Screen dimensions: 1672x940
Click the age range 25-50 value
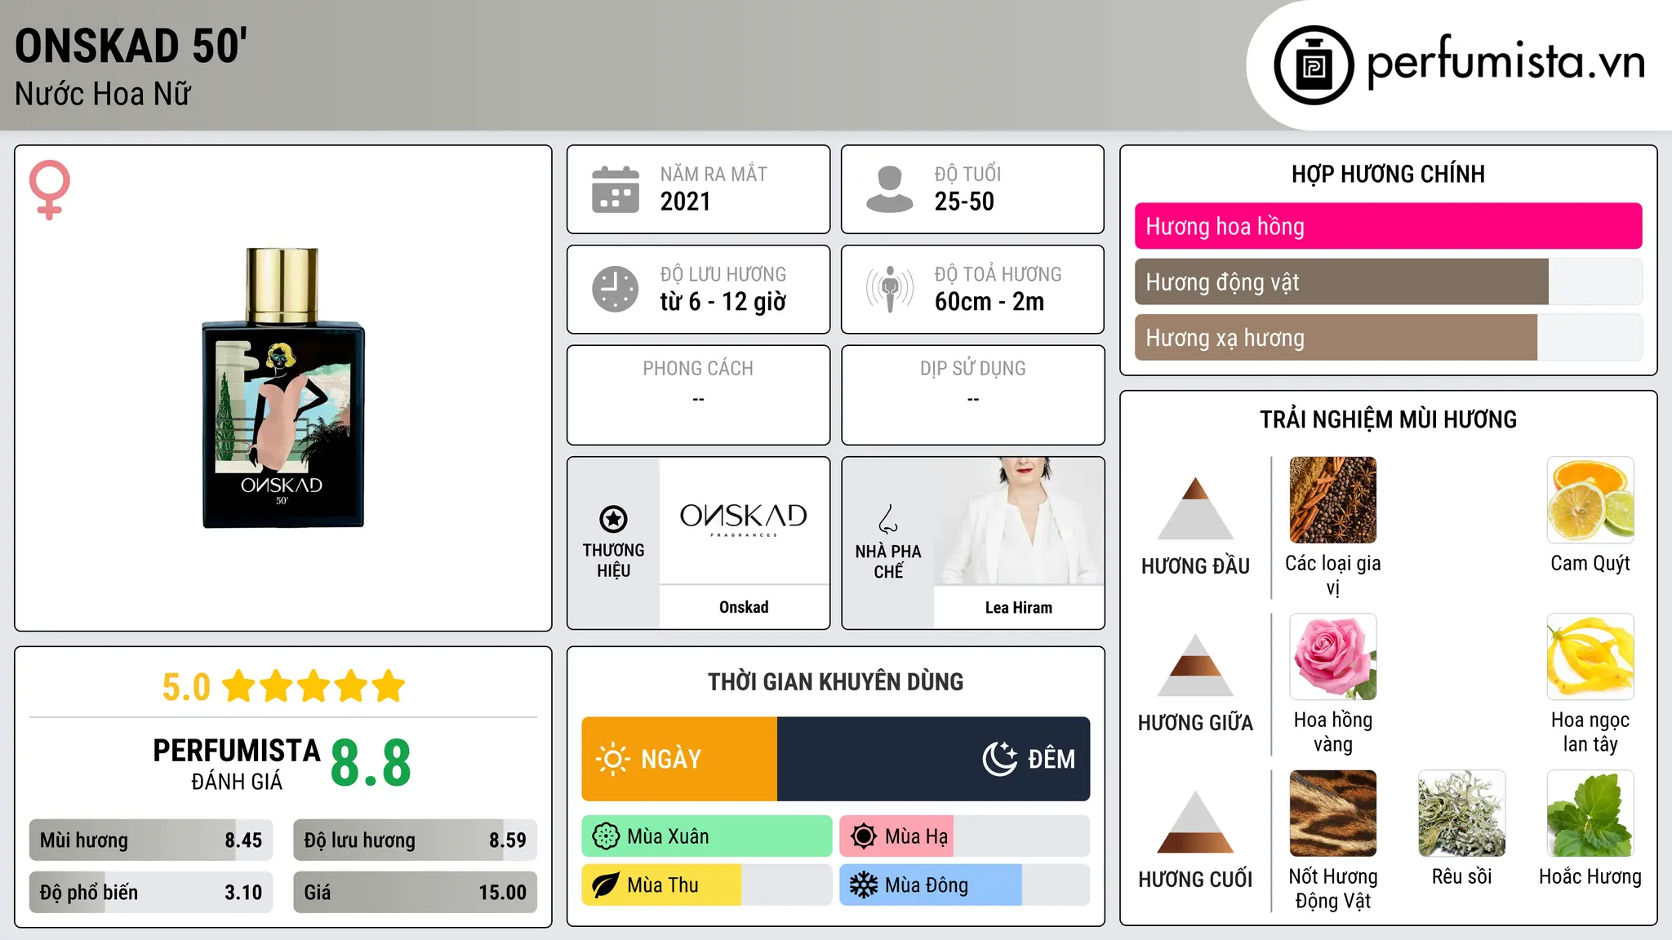(964, 202)
